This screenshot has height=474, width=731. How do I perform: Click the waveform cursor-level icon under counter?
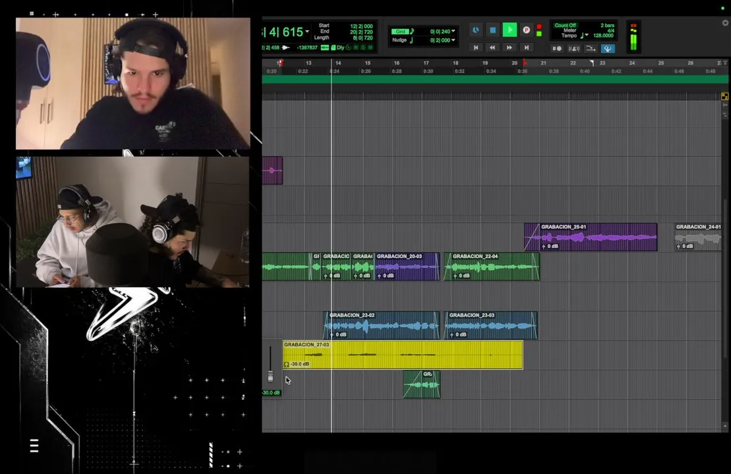(286, 47)
